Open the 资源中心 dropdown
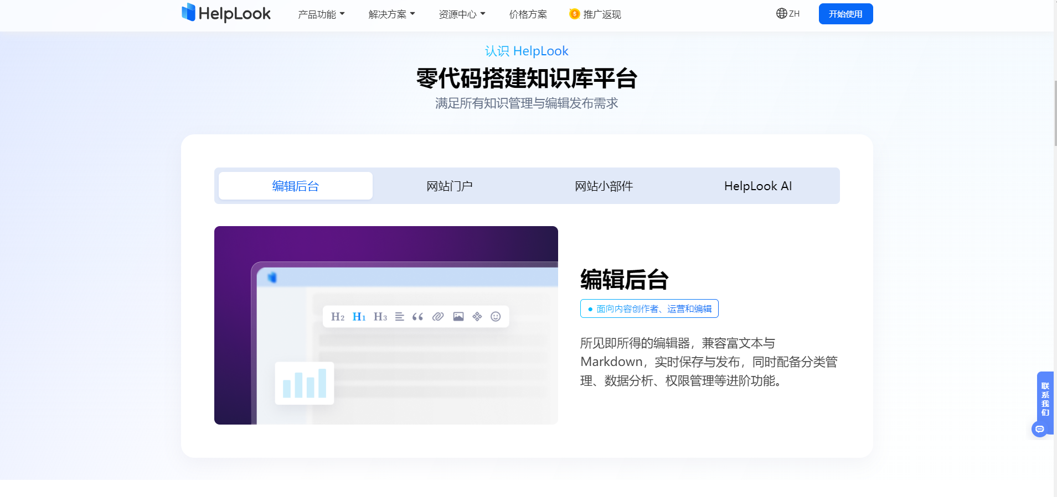This screenshot has width=1057, height=497. click(x=462, y=14)
